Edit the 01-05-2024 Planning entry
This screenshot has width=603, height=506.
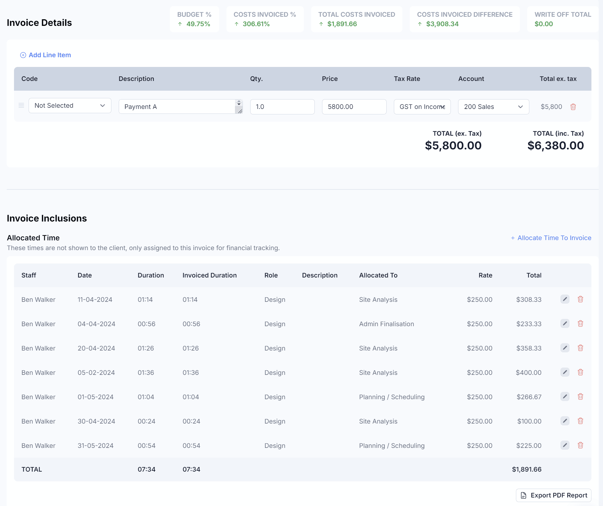pyautogui.click(x=565, y=396)
